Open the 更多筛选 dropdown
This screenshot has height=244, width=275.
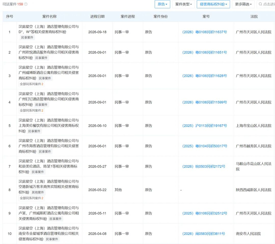tap(243, 4)
